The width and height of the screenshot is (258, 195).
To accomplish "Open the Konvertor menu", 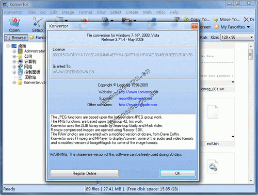I will coord(13,12).
